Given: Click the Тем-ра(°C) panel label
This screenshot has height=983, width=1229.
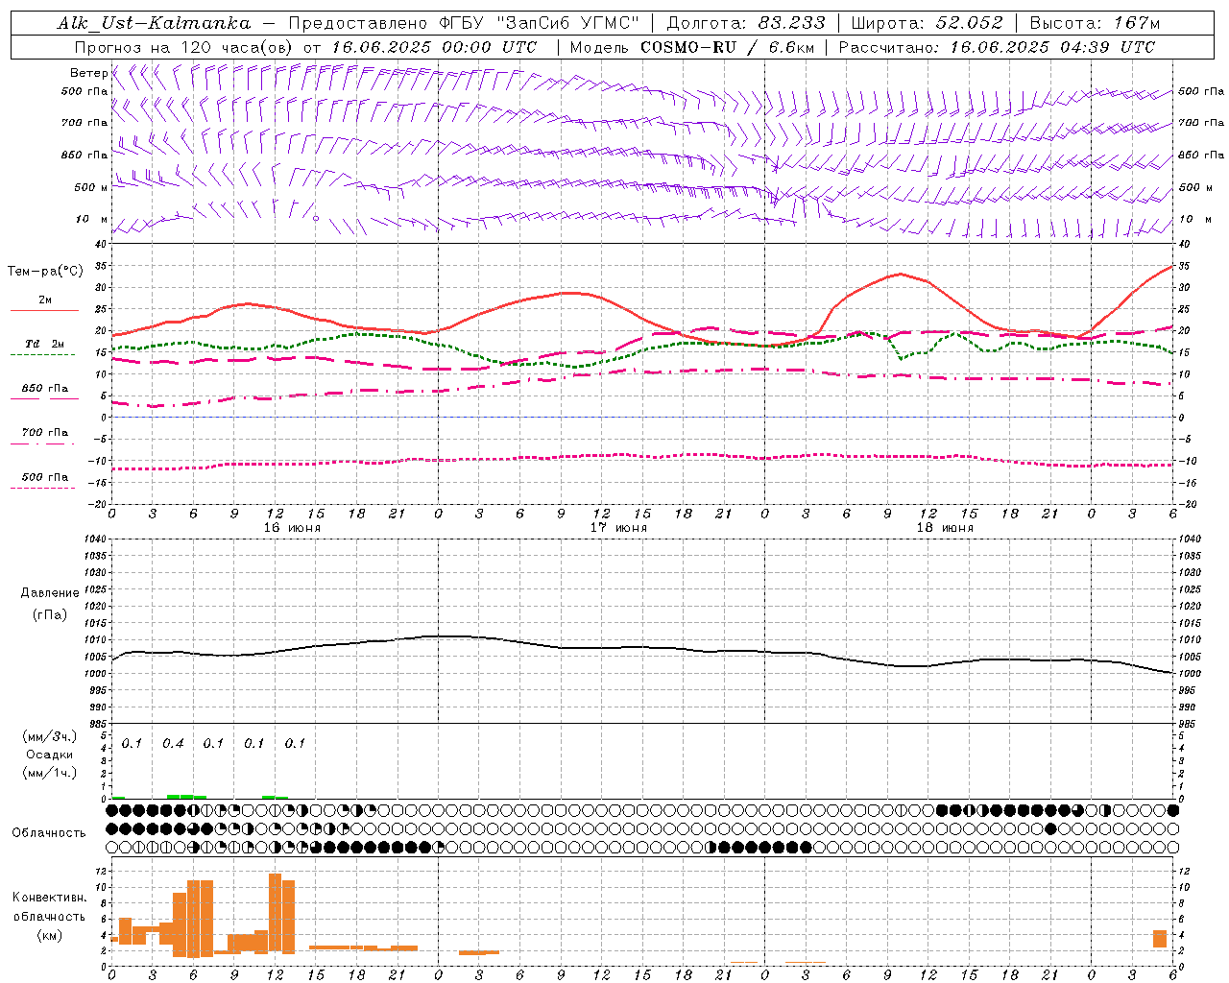Looking at the screenshot, I should [x=45, y=271].
